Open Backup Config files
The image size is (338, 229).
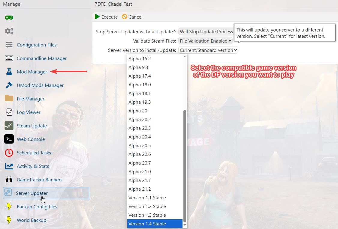37,207
